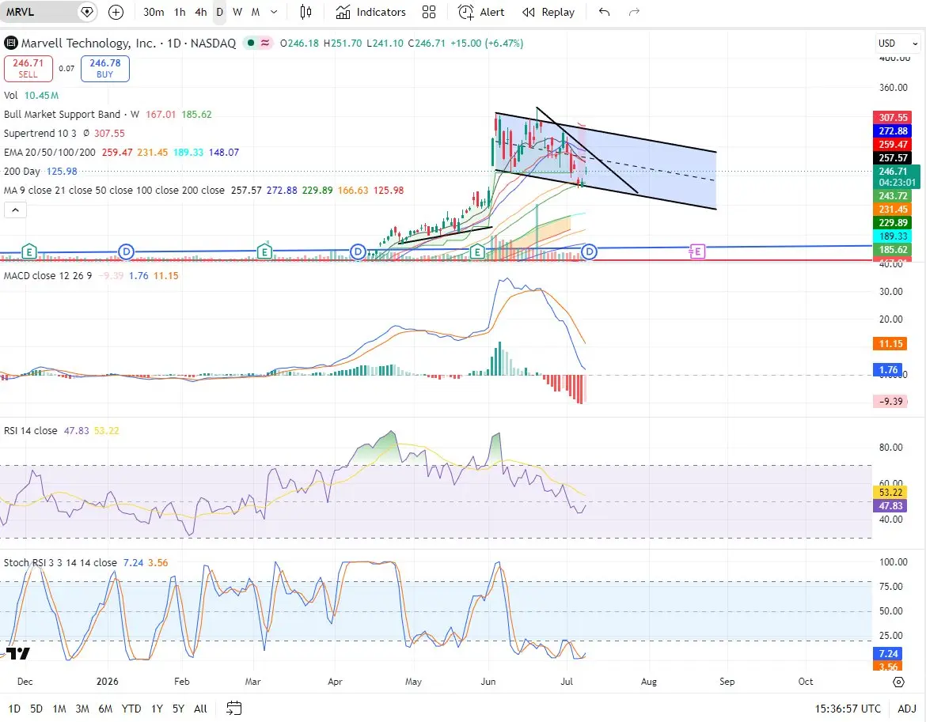Add symbol to compare with plus icon
Viewport: 926px width, 722px height.
point(116,12)
